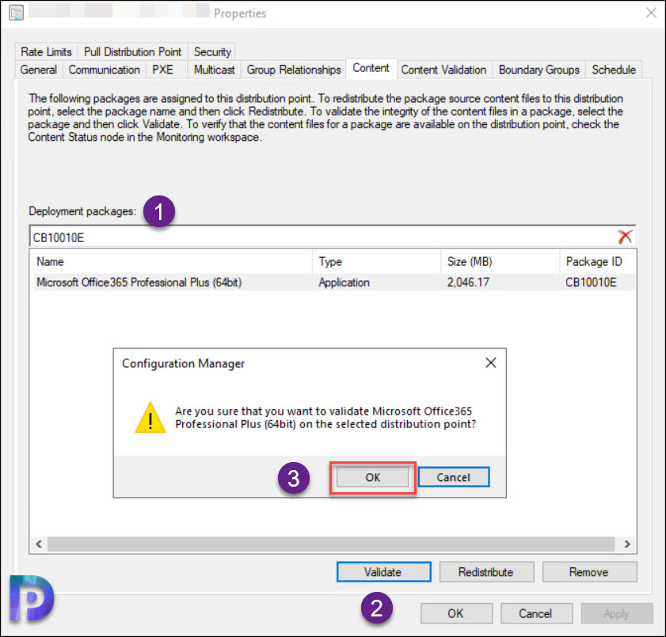Clear the deployment packages filter with red X
This screenshot has height=637, width=666.
(x=625, y=237)
